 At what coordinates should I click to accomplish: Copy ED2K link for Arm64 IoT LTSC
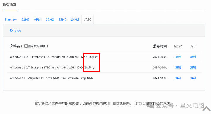(178, 57)
